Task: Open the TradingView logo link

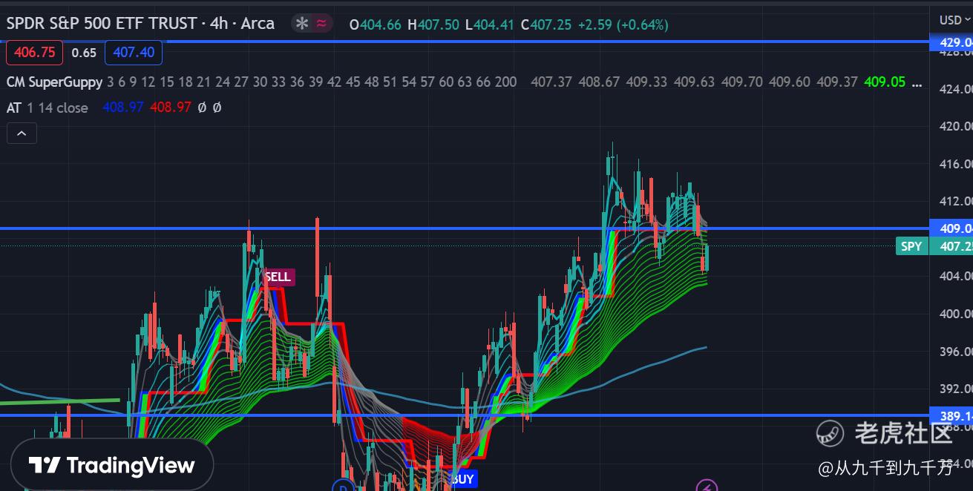Action: (112, 465)
